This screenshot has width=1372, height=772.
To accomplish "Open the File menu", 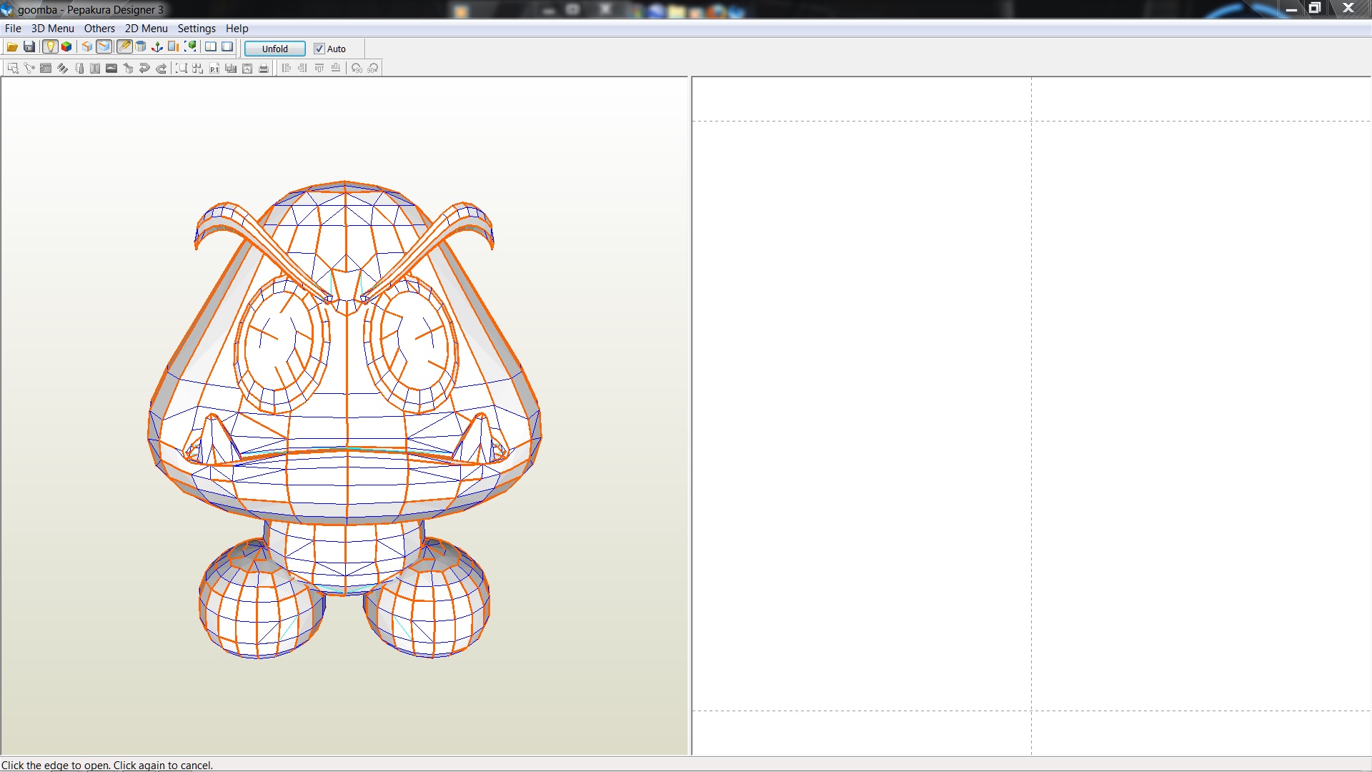I will [x=13, y=29].
